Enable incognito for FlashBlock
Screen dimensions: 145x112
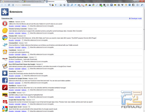28,90
